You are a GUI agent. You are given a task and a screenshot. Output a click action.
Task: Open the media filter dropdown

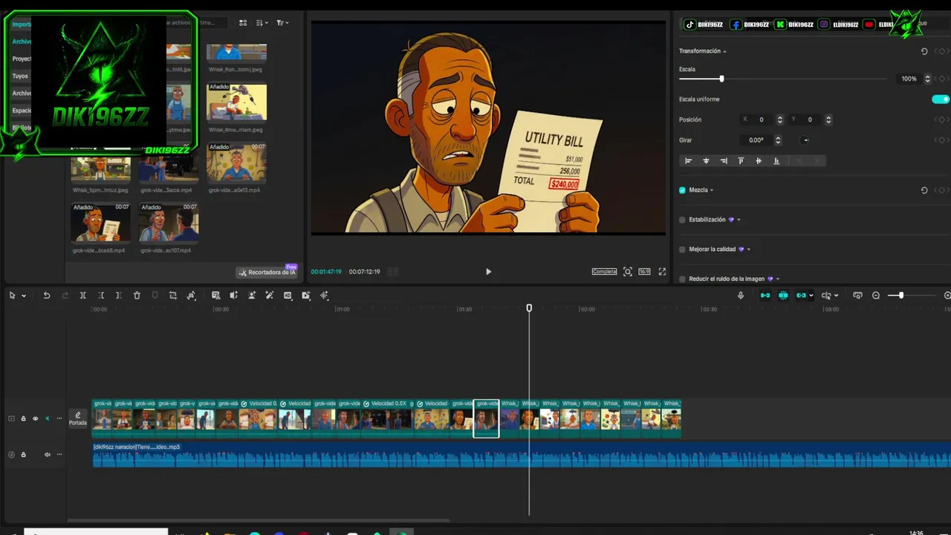(x=282, y=23)
